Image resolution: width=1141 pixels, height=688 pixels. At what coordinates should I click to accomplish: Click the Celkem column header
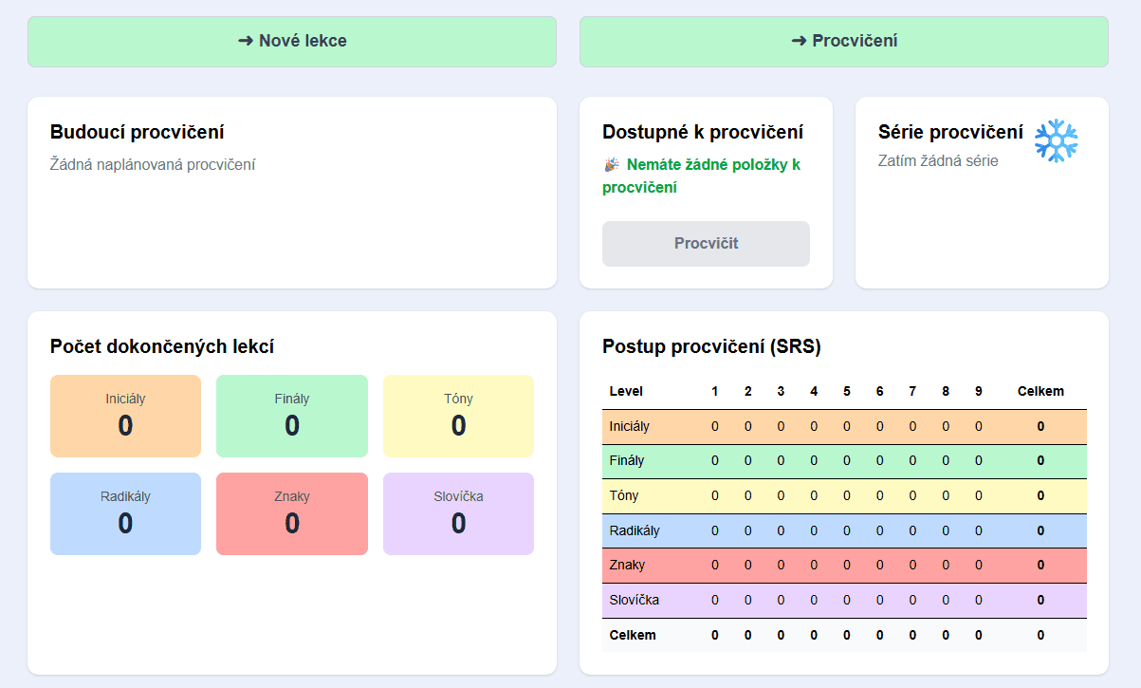pyautogui.click(x=1040, y=391)
